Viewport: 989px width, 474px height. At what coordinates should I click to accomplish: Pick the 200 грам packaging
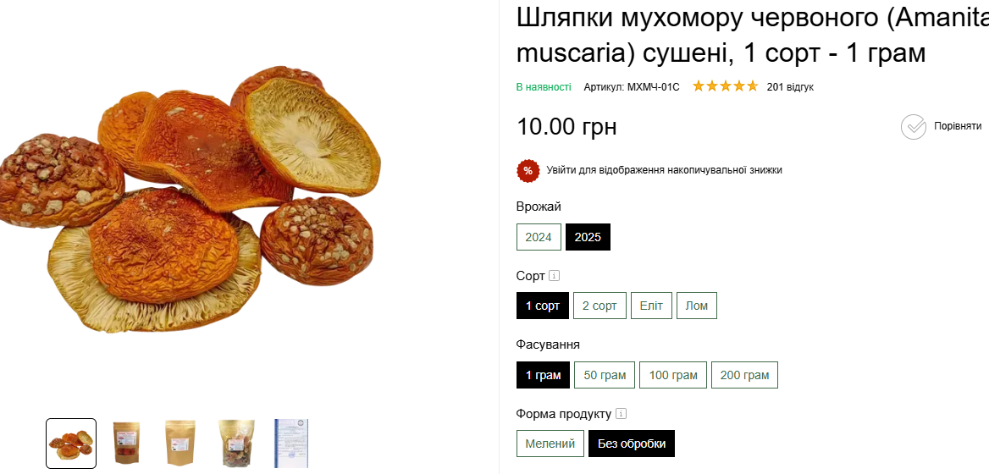pos(744,375)
